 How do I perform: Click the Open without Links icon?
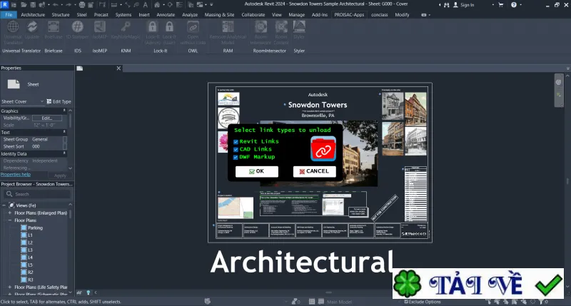point(193,32)
